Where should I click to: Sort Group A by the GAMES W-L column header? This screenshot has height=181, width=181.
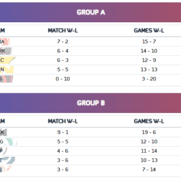149,31
